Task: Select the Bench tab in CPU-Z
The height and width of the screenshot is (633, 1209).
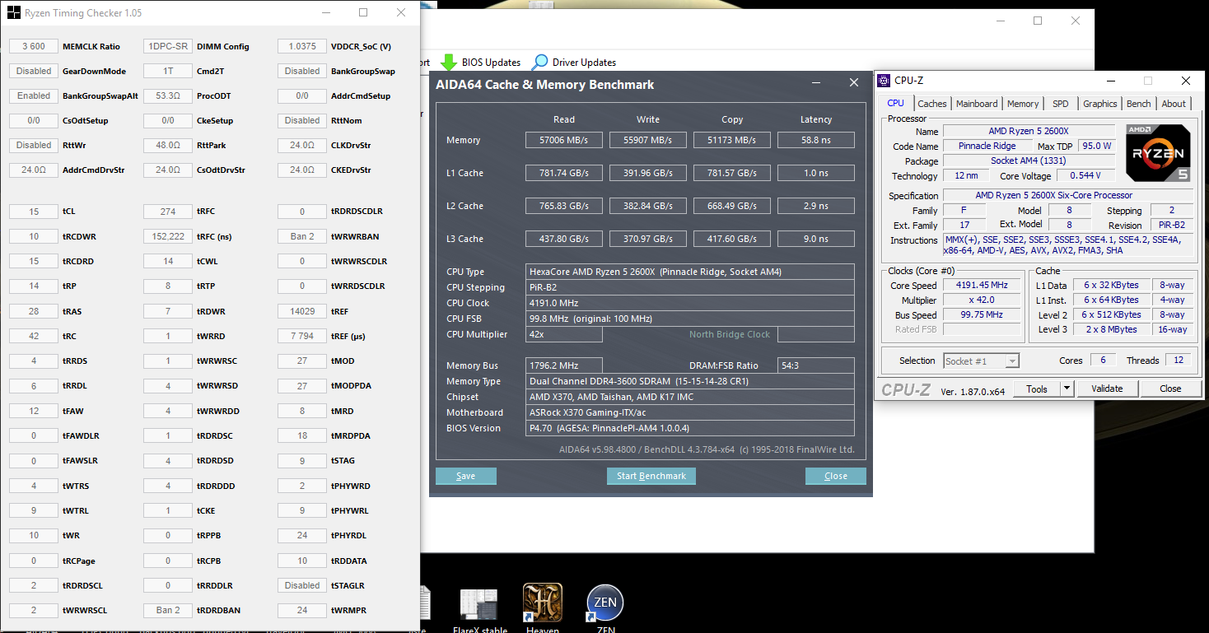Action: (1138, 104)
